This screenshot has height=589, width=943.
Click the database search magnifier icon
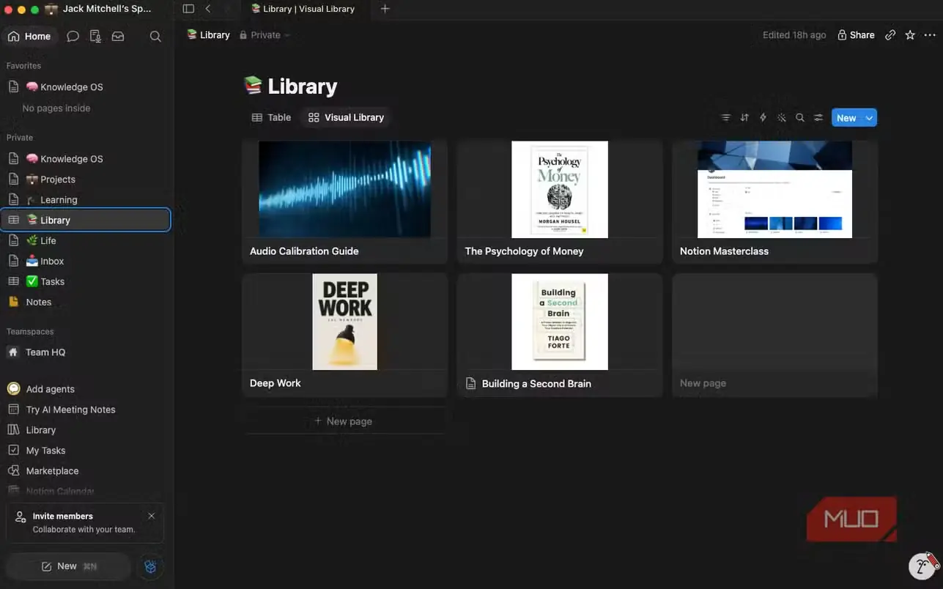pos(800,117)
